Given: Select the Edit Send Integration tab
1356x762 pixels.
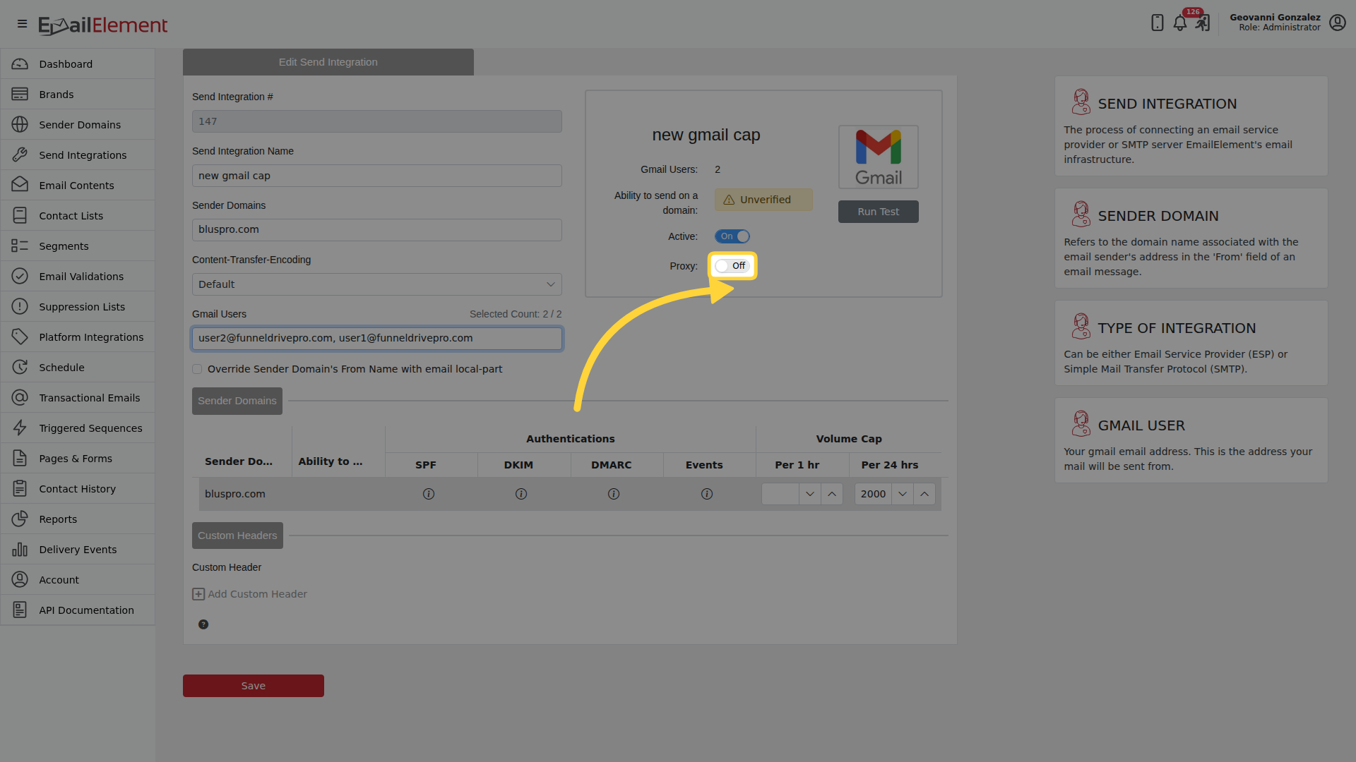Looking at the screenshot, I should tap(328, 62).
